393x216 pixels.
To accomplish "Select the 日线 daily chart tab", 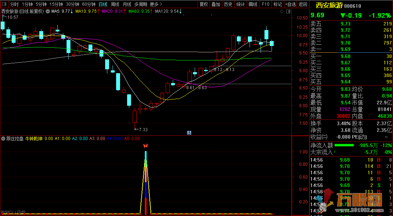I will click(x=103, y=4).
